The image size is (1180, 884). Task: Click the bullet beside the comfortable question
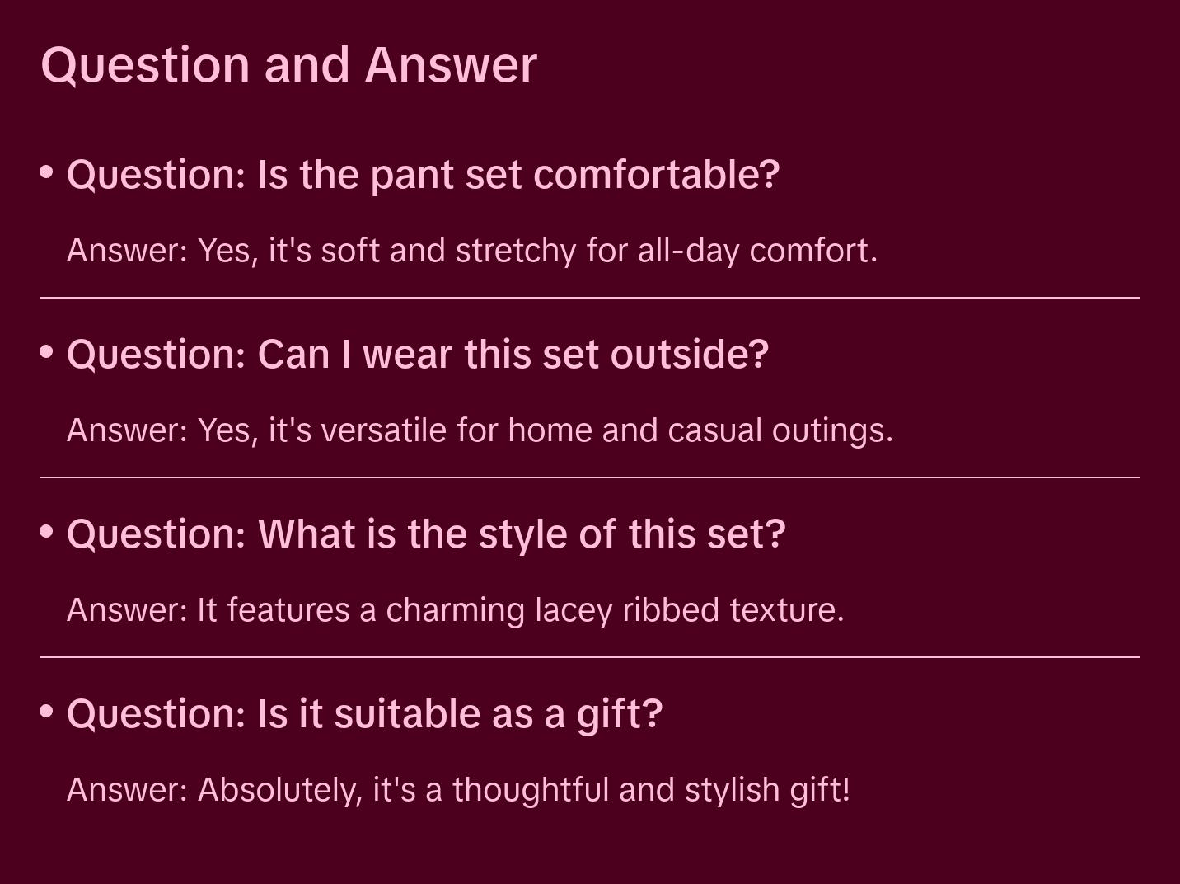tap(47, 172)
